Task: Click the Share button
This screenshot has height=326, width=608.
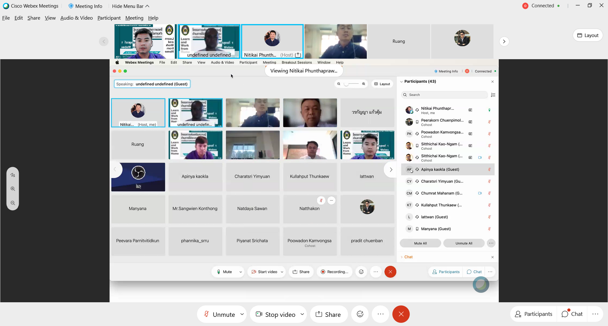Action: [328, 314]
